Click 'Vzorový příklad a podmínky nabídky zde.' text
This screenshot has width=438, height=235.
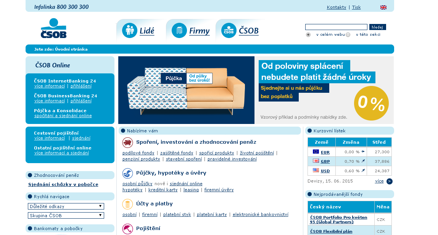point(304,117)
